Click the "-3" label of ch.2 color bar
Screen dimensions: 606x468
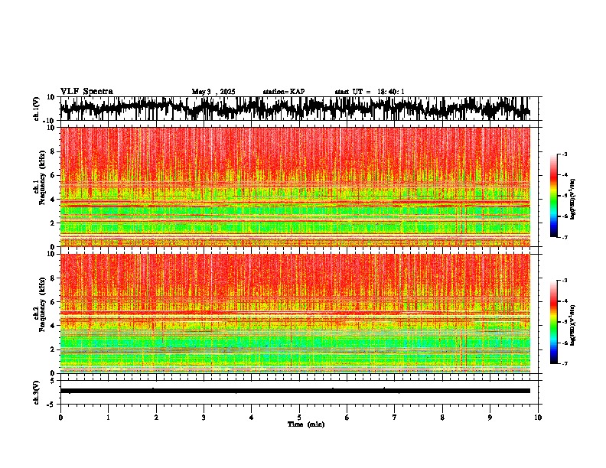point(564,281)
